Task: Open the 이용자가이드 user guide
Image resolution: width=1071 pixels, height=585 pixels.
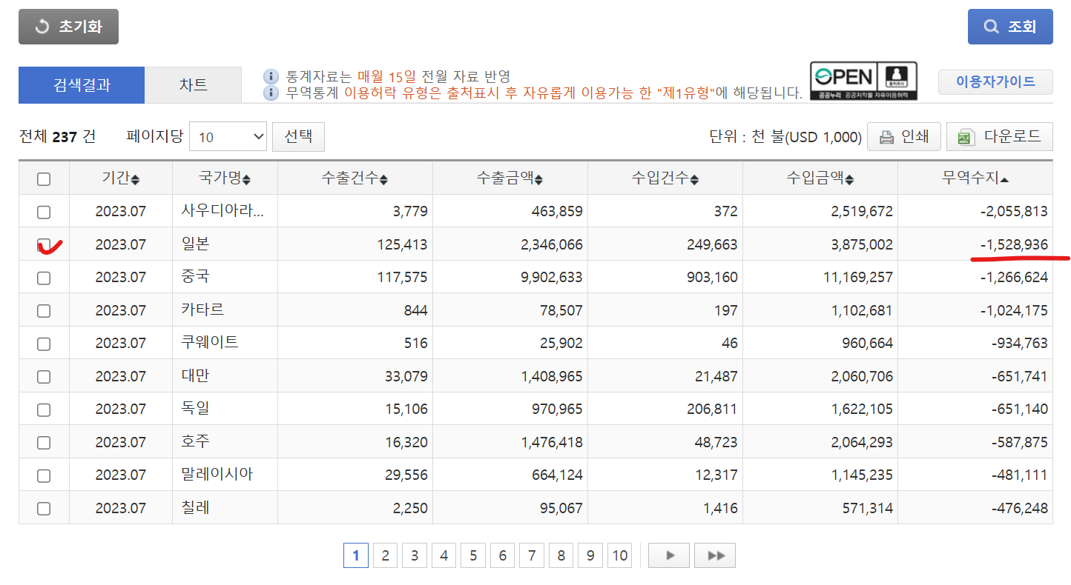Action: click(x=995, y=81)
